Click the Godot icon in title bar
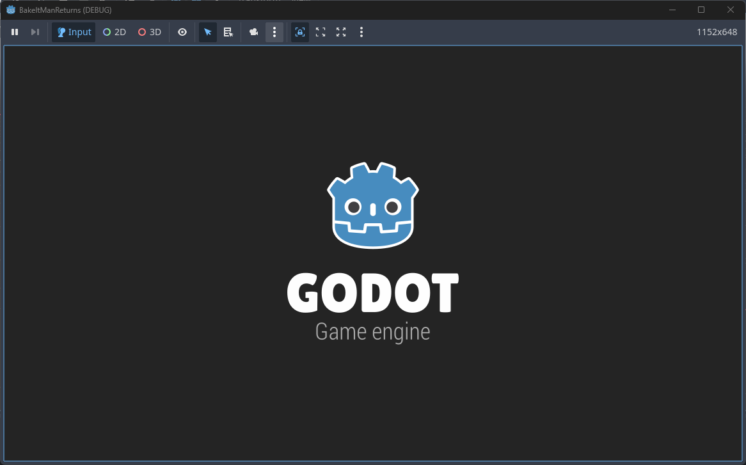 pos(10,10)
